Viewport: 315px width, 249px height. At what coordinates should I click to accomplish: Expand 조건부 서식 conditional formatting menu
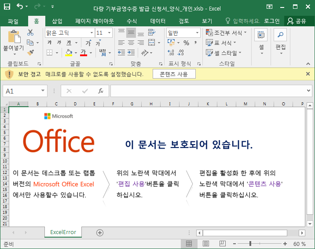click(226, 32)
